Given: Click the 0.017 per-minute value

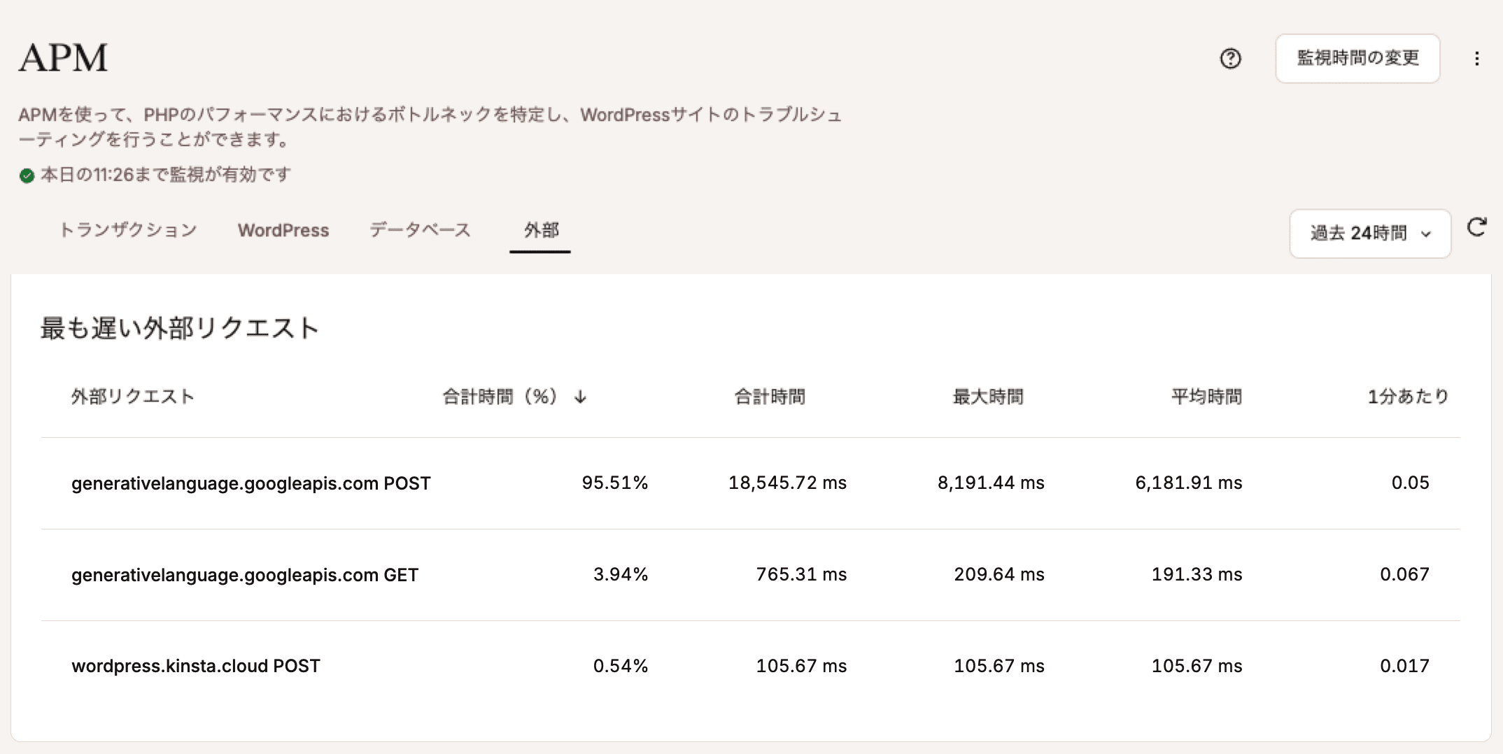Looking at the screenshot, I should coord(1404,666).
